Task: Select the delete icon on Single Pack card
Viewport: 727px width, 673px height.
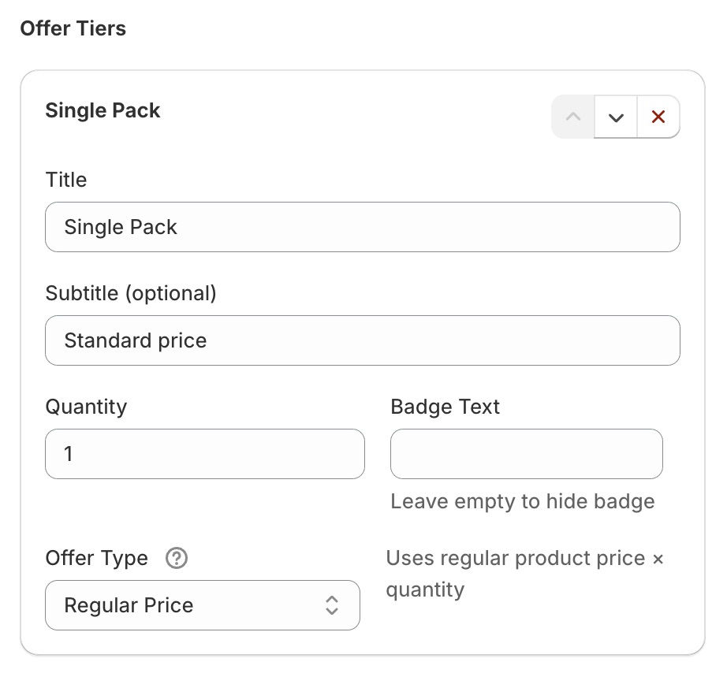Action: coord(658,116)
